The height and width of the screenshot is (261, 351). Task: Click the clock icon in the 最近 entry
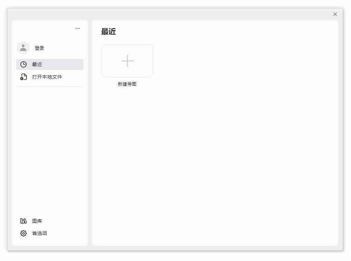click(x=23, y=64)
